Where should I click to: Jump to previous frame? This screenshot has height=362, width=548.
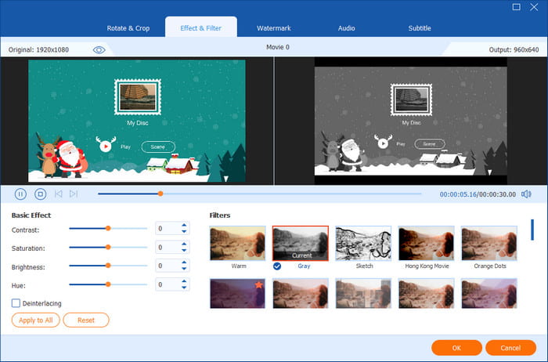pyautogui.click(x=59, y=194)
